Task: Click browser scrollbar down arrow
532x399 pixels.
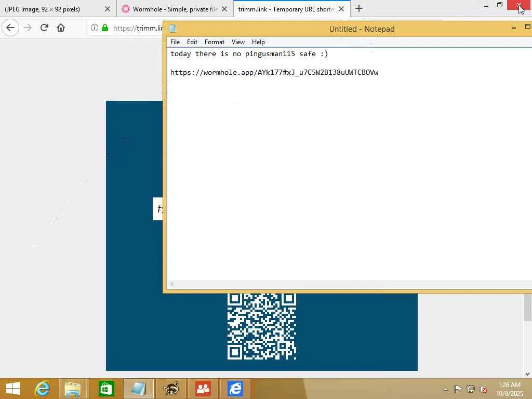Action: 527,374
